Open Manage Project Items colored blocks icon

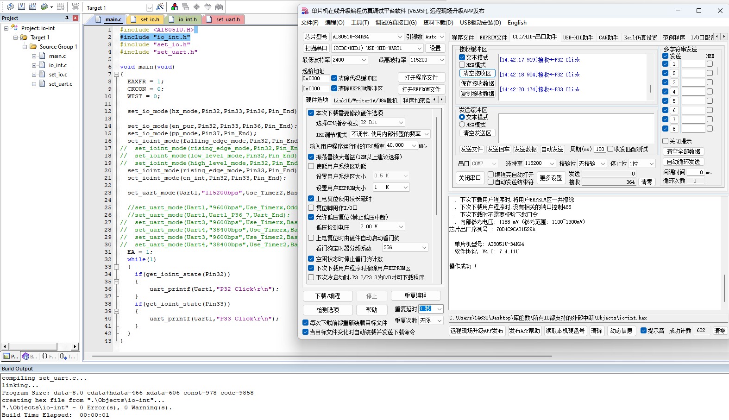pyautogui.click(x=175, y=7)
